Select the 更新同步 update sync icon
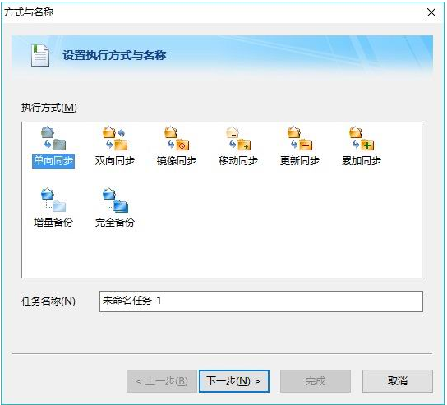Image resolution: width=447 pixels, height=405 pixels. pos(300,139)
